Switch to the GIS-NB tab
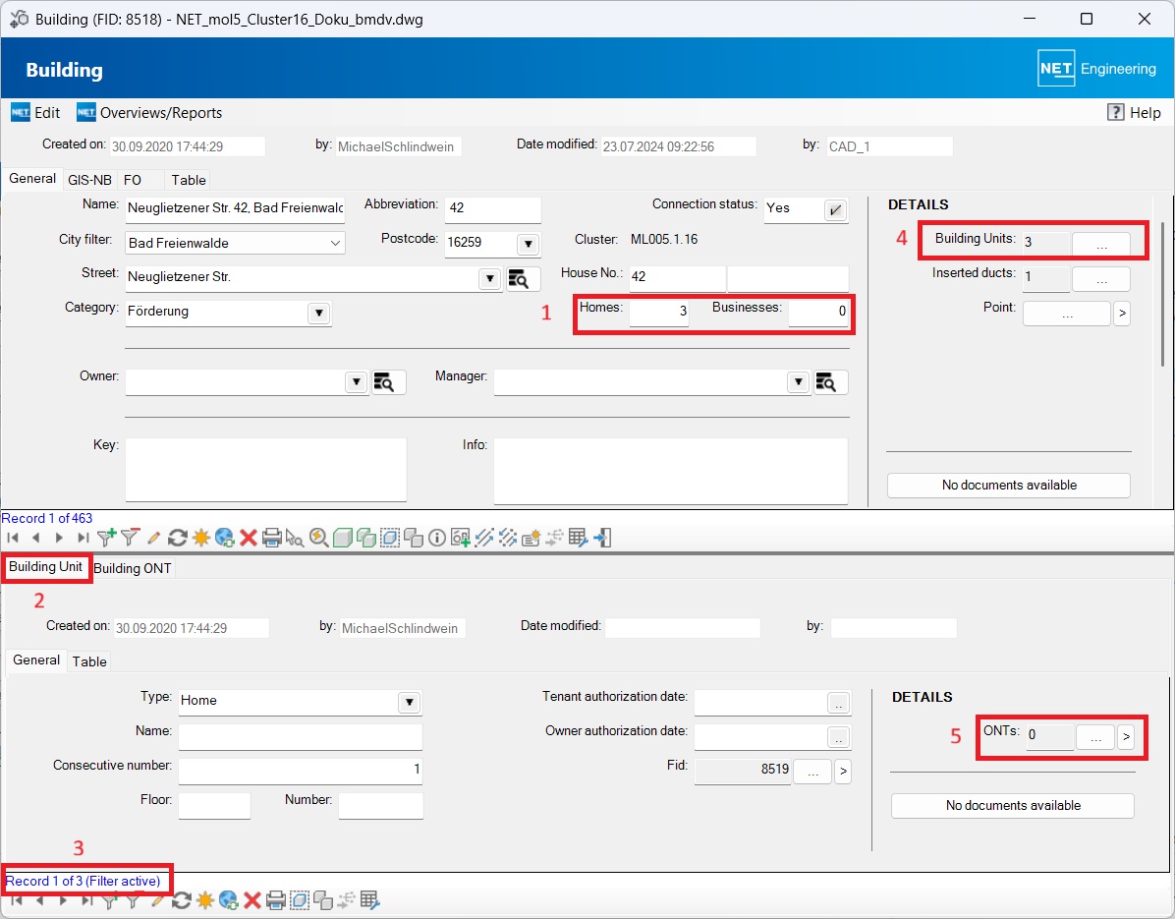This screenshot has height=919, width=1175. coord(88,180)
